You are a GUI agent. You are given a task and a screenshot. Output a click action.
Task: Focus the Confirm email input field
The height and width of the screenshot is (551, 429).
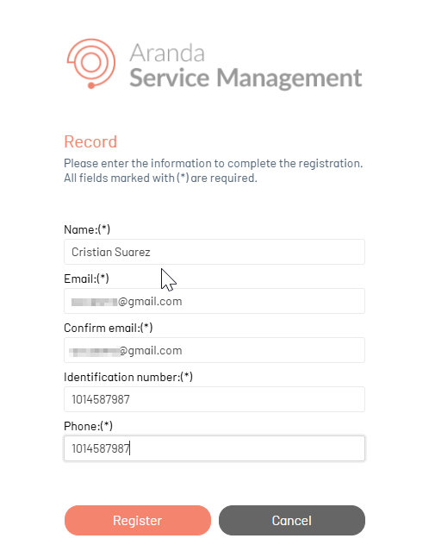tap(214, 350)
